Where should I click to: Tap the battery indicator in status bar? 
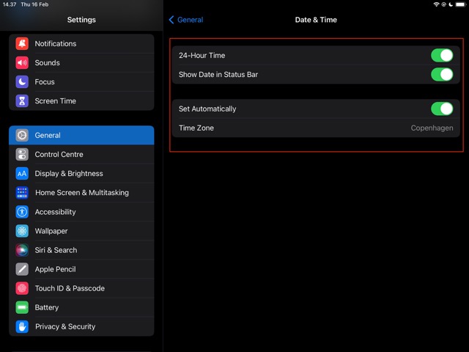tap(459, 4)
